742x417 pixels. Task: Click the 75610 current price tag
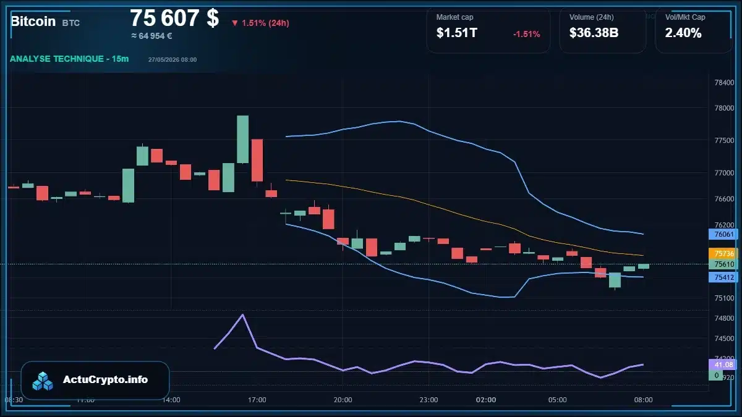723,264
